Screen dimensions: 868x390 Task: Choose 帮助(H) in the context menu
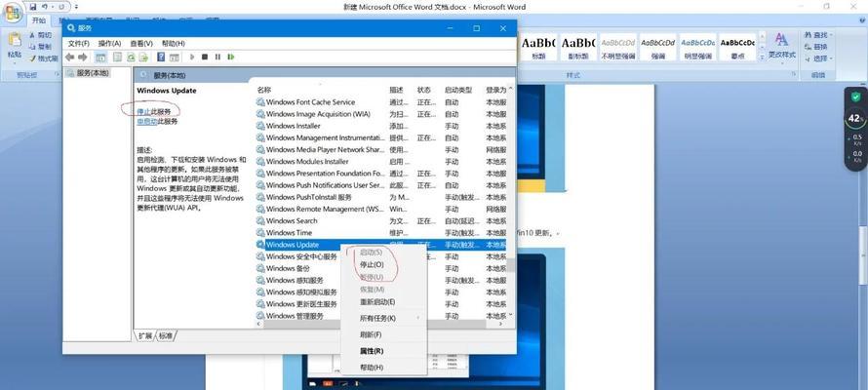coord(384,368)
